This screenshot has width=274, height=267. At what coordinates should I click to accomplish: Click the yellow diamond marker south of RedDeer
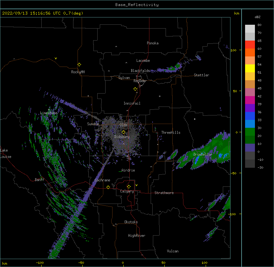[135, 89]
